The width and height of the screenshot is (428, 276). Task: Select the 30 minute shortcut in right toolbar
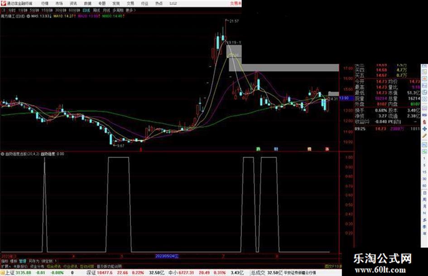[x=424, y=179]
